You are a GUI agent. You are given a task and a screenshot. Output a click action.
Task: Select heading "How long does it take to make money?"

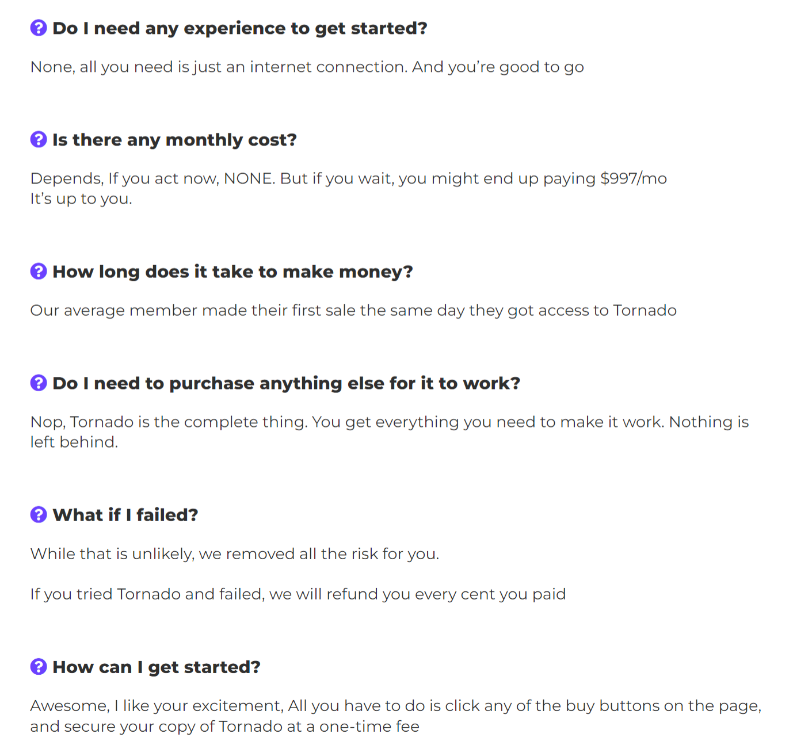(x=232, y=272)
